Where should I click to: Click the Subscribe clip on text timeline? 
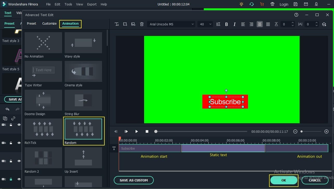tap(223, 148)
